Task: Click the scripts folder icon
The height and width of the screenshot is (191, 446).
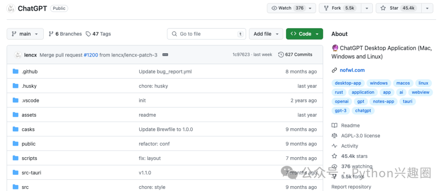Action: 16,158
